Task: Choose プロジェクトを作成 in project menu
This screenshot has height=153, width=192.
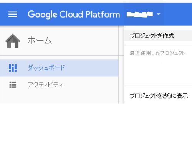Action: tap(158, 36)
